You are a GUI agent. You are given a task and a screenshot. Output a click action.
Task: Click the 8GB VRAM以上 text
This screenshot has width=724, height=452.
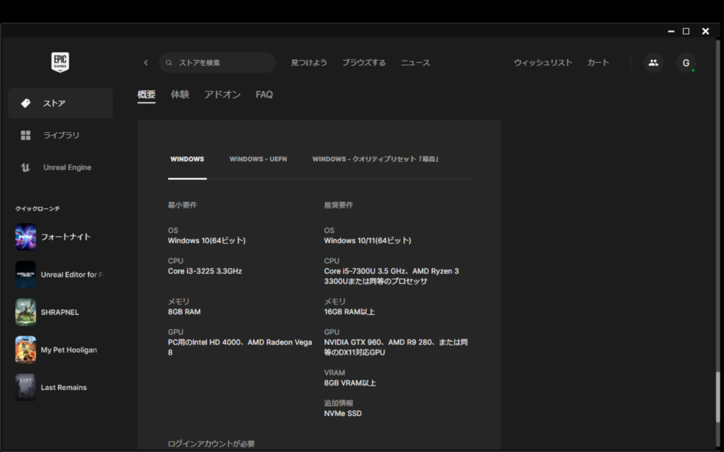pos(350,383)
